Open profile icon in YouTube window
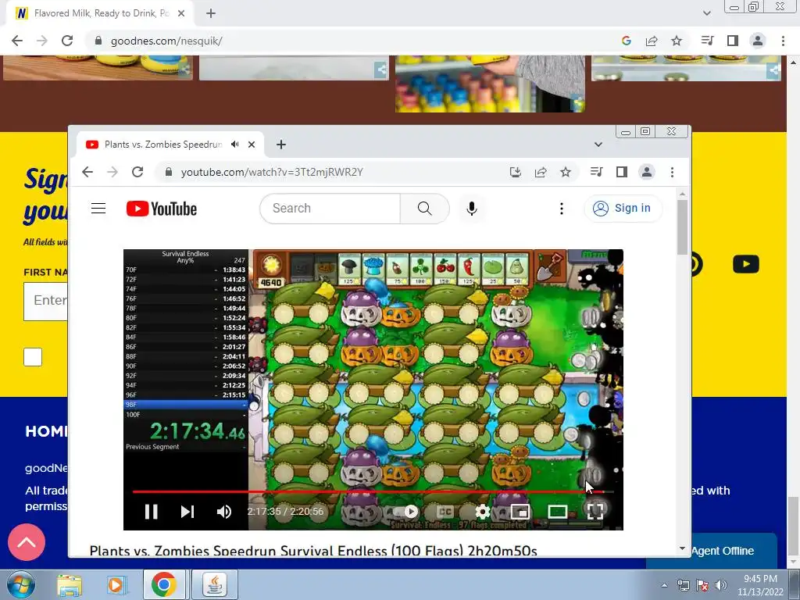Screen dimensions: 800x600 point(646,172)
